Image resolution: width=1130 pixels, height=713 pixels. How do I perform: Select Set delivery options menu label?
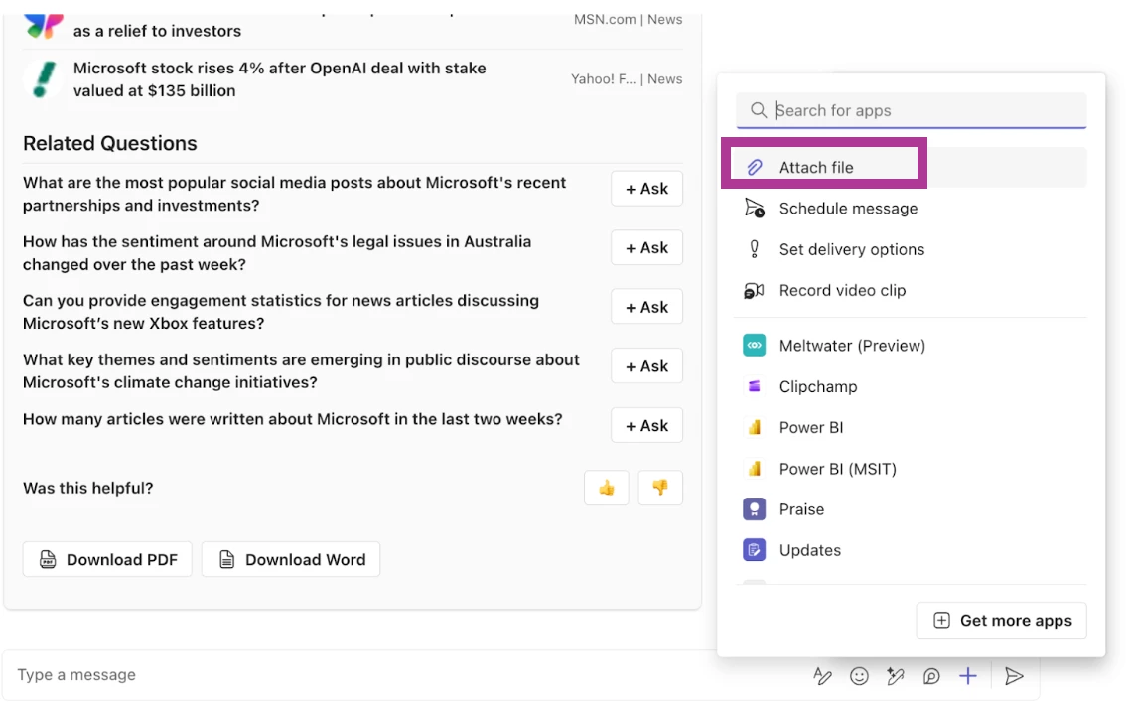852,249
